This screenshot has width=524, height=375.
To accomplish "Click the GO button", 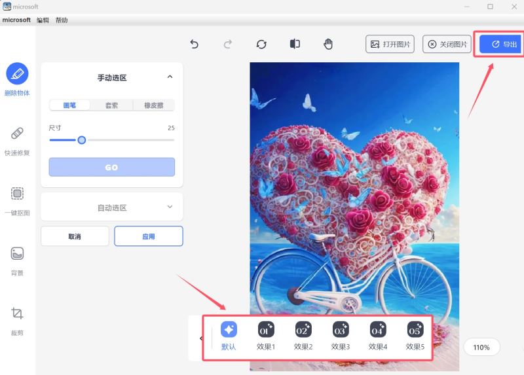I will click(x=111, y=167).
